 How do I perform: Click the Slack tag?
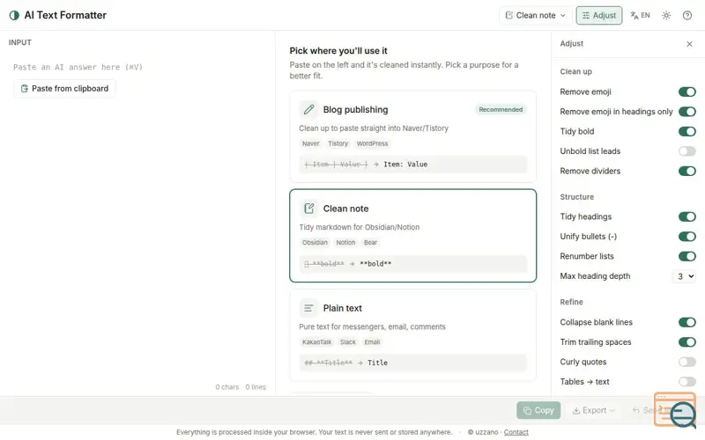[x=347, y=342]
